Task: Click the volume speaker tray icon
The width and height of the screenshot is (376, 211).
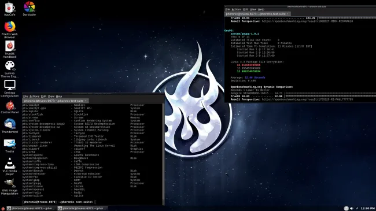Action: tap(352, 208)
